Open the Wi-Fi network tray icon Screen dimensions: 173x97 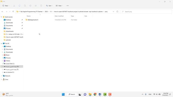pyautogui.click(x=154, y=94)
